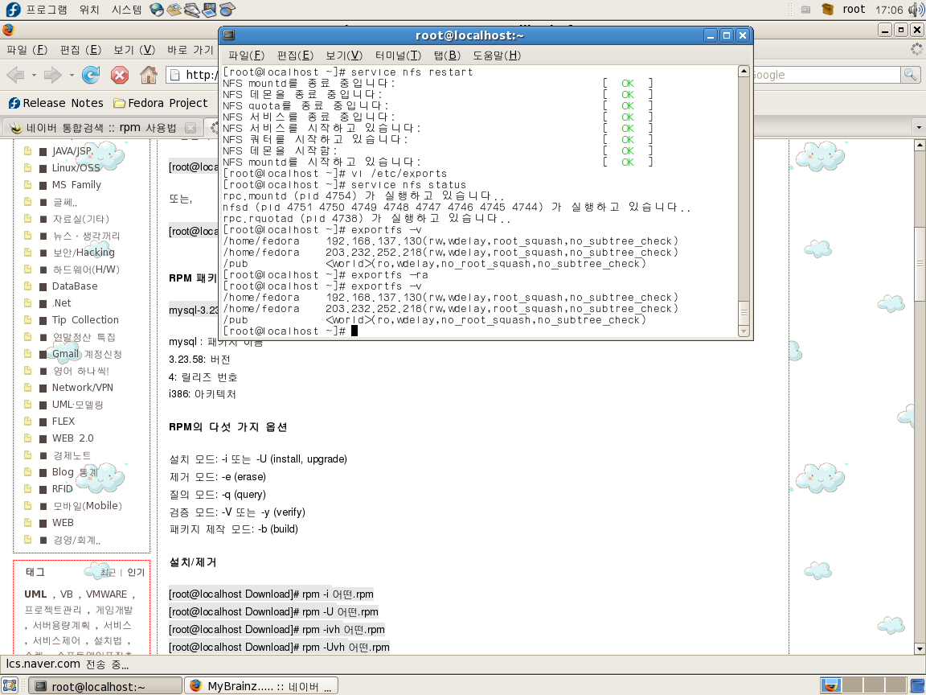The image size is (926, 695).
Task: Click the show desktop icon in taskbar
Action: [x=10, y=685]
